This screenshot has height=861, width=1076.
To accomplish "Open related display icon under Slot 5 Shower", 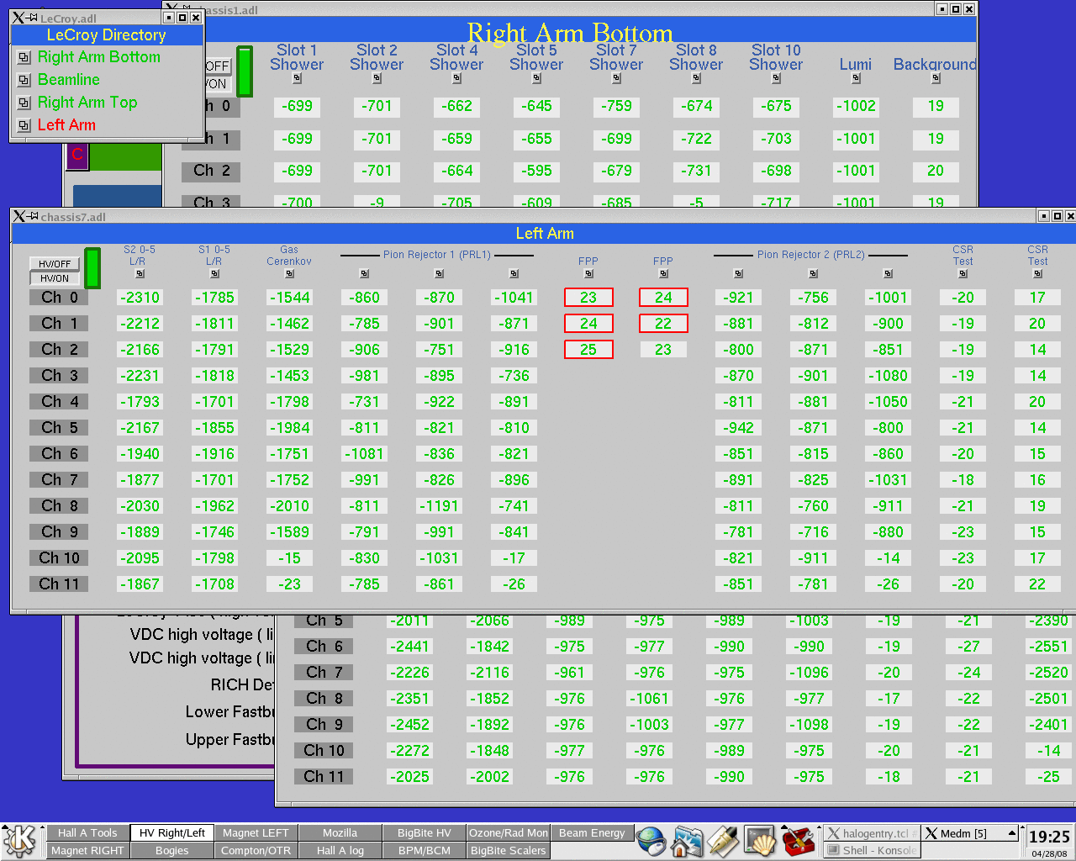I will pyautogui.click(x=536, y=78).
